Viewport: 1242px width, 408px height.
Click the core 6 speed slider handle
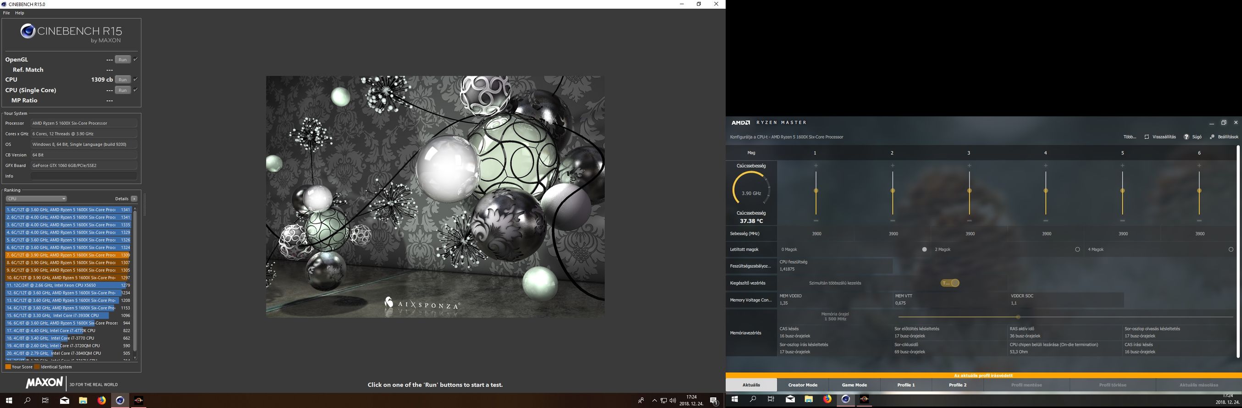point(1199,191)
